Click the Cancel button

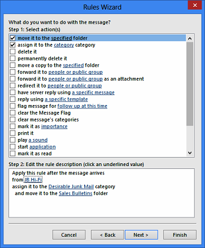pos(69,235)
